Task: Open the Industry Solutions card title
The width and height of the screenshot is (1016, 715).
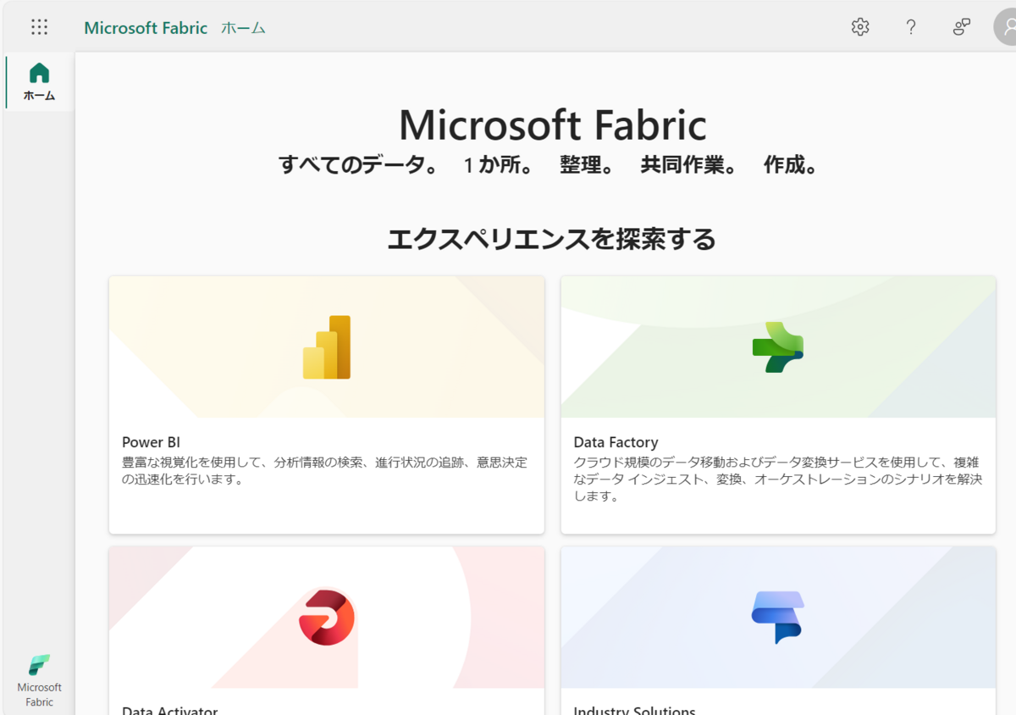Action: click(634, 711)
